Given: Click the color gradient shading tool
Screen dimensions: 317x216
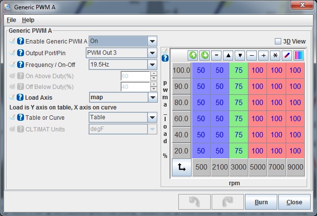Looking at the screenshot, I should click(x=298, y=55).
